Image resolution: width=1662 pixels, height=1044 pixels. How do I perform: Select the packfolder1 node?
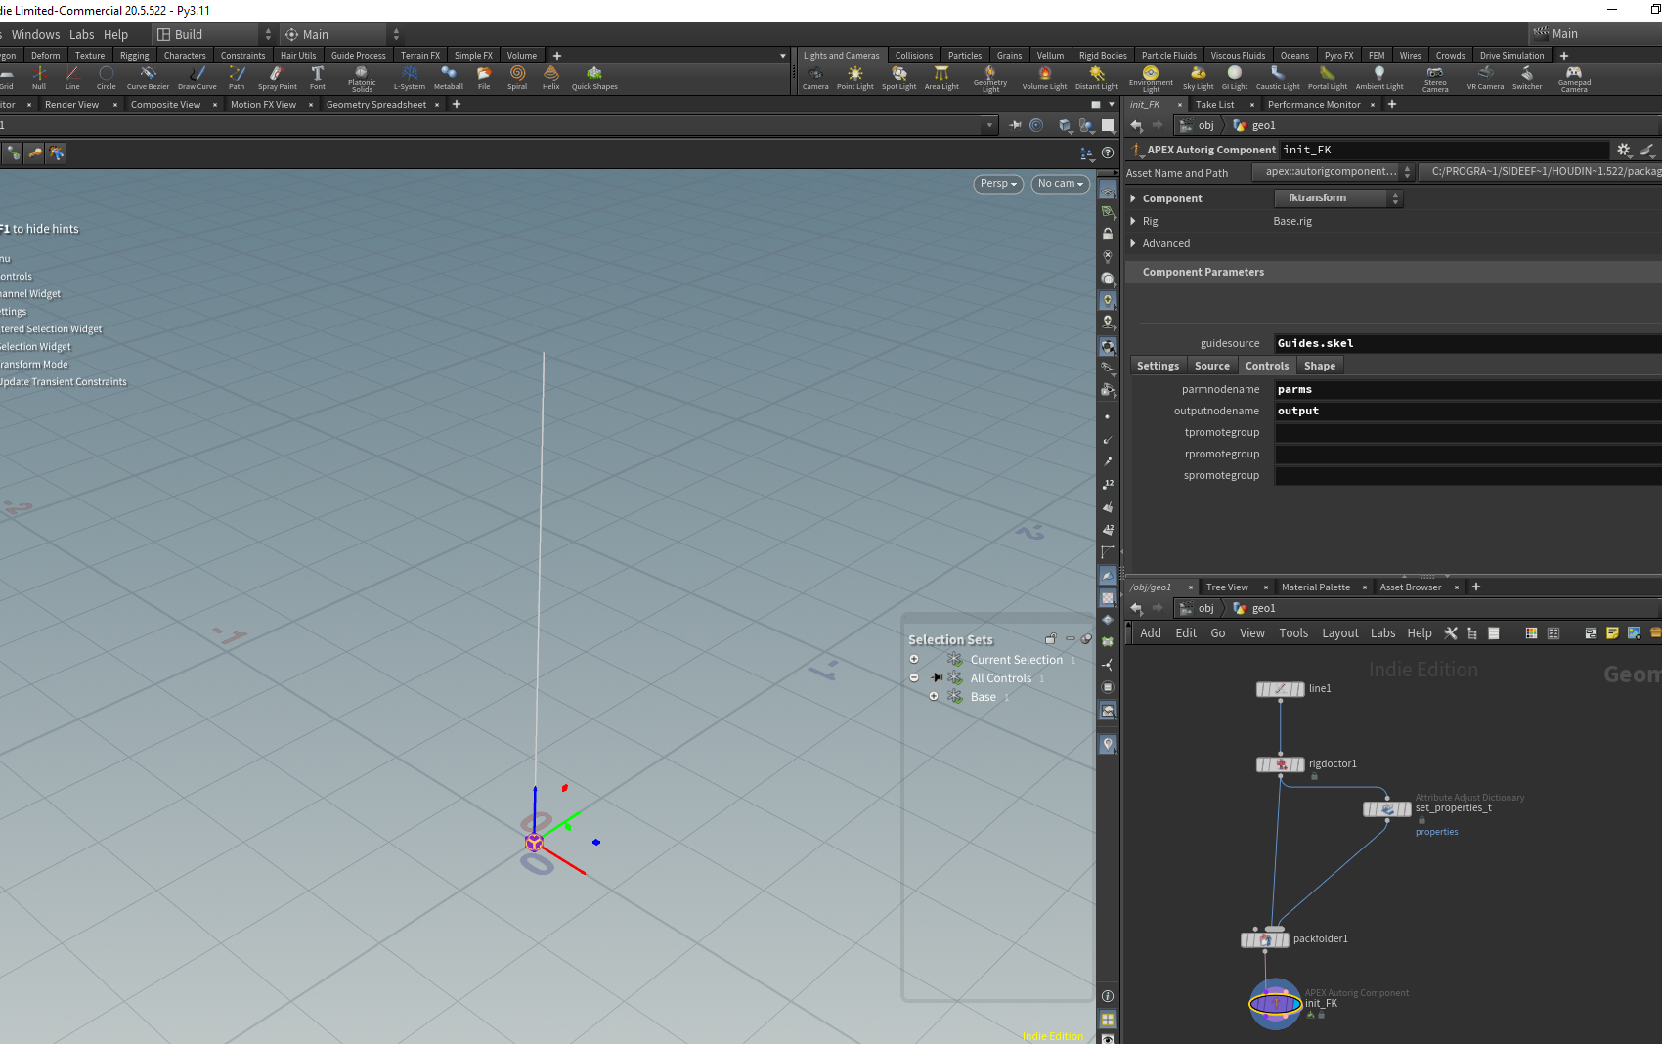click(1265, 939)
